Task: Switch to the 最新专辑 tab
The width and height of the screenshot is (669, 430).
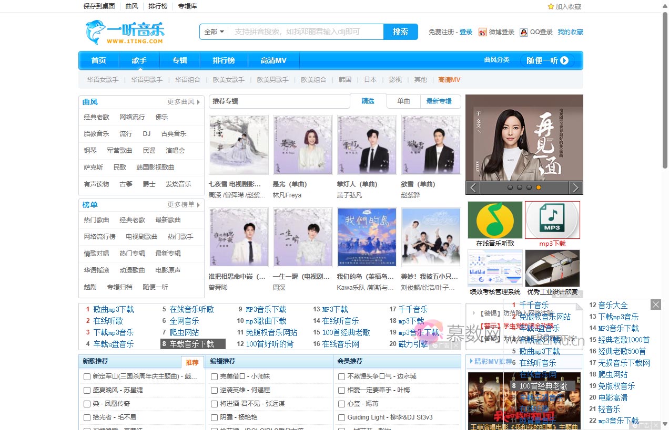Action: tap(439, 101)
